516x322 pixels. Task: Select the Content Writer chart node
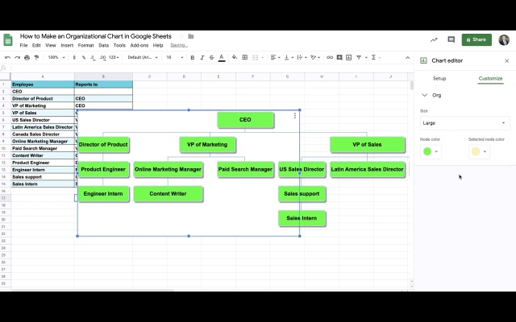pyautogui.click(x=168, y=194)
